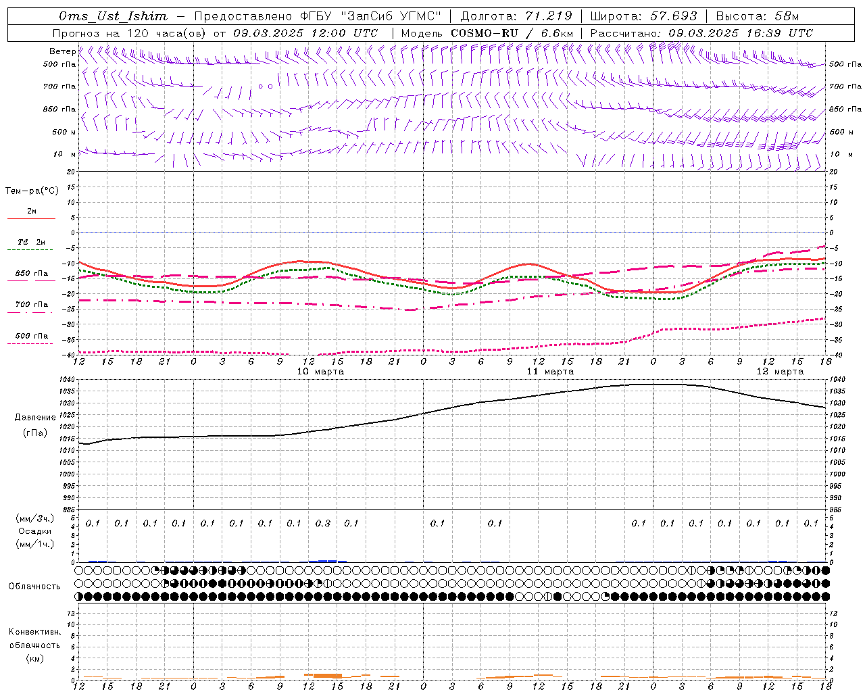865x692 pixels.
Task: Click the 1040 value on left pressure axis
Action: [x=68, y=380]
